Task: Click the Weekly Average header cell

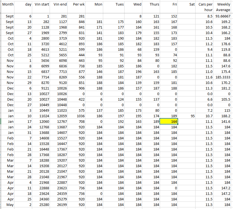Action: [x=223, y=7]
